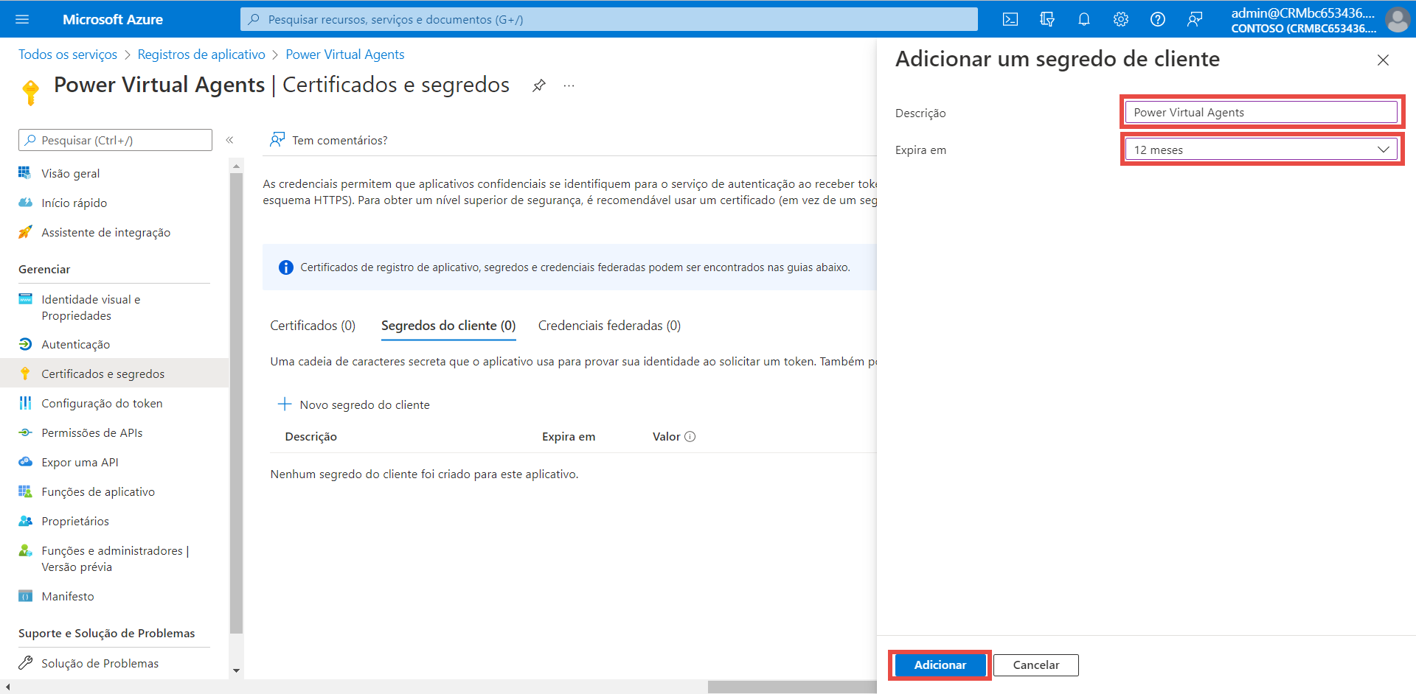Go to Power Virtual Agents breadcrumb
The width and height of the screenshot is (1416, 694).
pyautogui.click(x=345, y=55)
